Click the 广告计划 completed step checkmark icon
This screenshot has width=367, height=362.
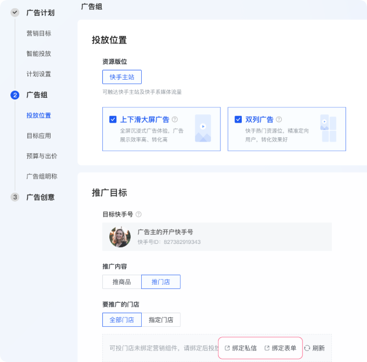[15, 13]
